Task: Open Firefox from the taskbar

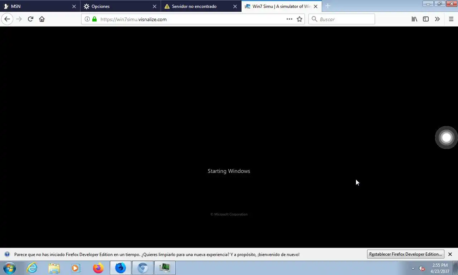Action: pos(98,268)
